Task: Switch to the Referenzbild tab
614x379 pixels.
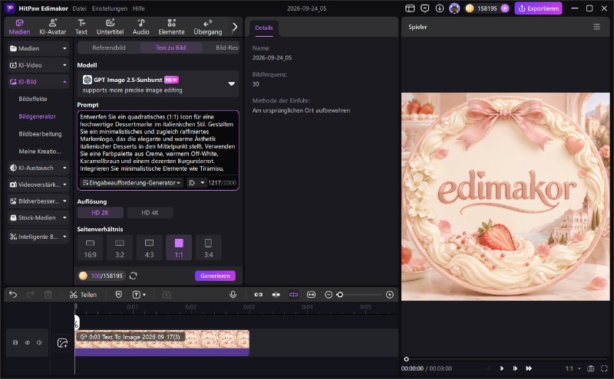Action: tap(109, 47)
